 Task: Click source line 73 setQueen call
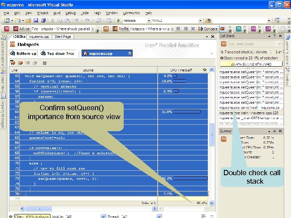68,178
